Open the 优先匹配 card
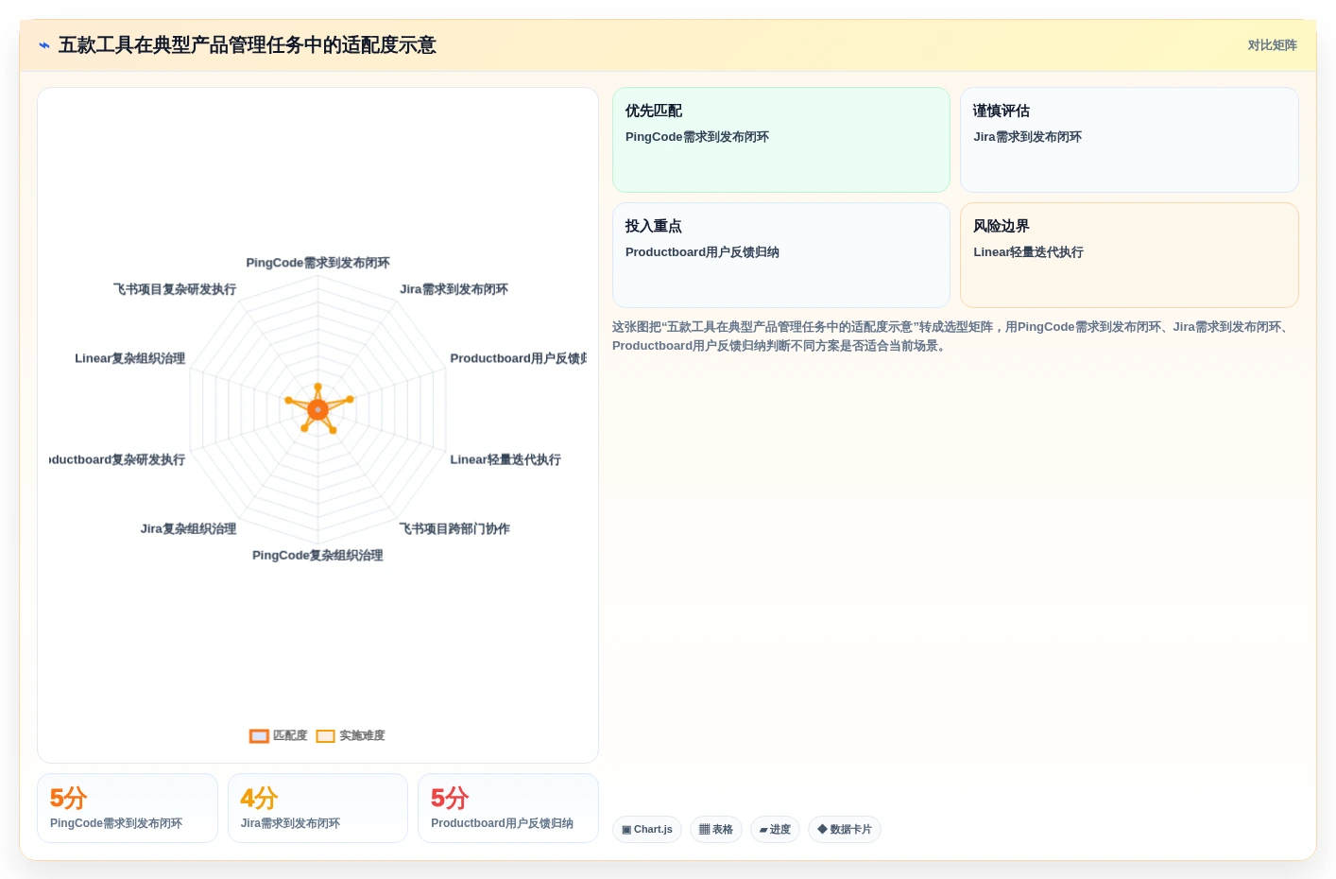The width and height of the screenshot is (1336, 879). [x=781, y=140]
